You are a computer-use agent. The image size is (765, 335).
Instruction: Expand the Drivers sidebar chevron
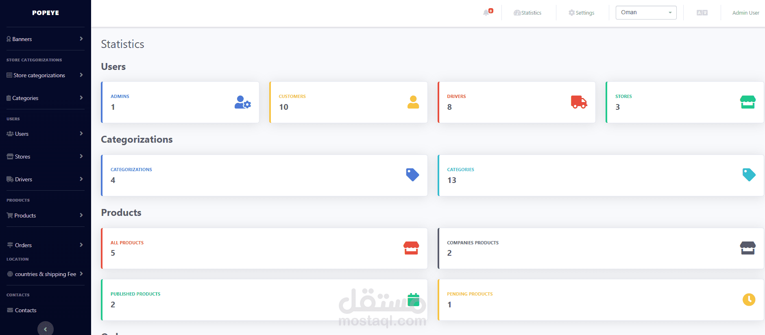pos(81,179)
